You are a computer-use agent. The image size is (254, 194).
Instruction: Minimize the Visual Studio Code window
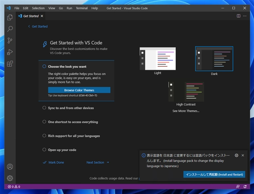pos(223,8)
